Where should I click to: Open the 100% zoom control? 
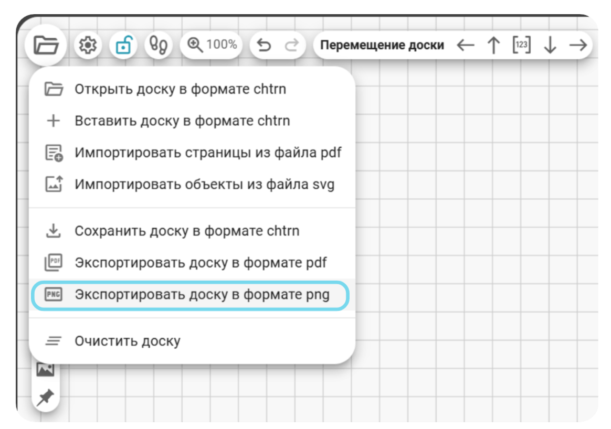[212, 45]
